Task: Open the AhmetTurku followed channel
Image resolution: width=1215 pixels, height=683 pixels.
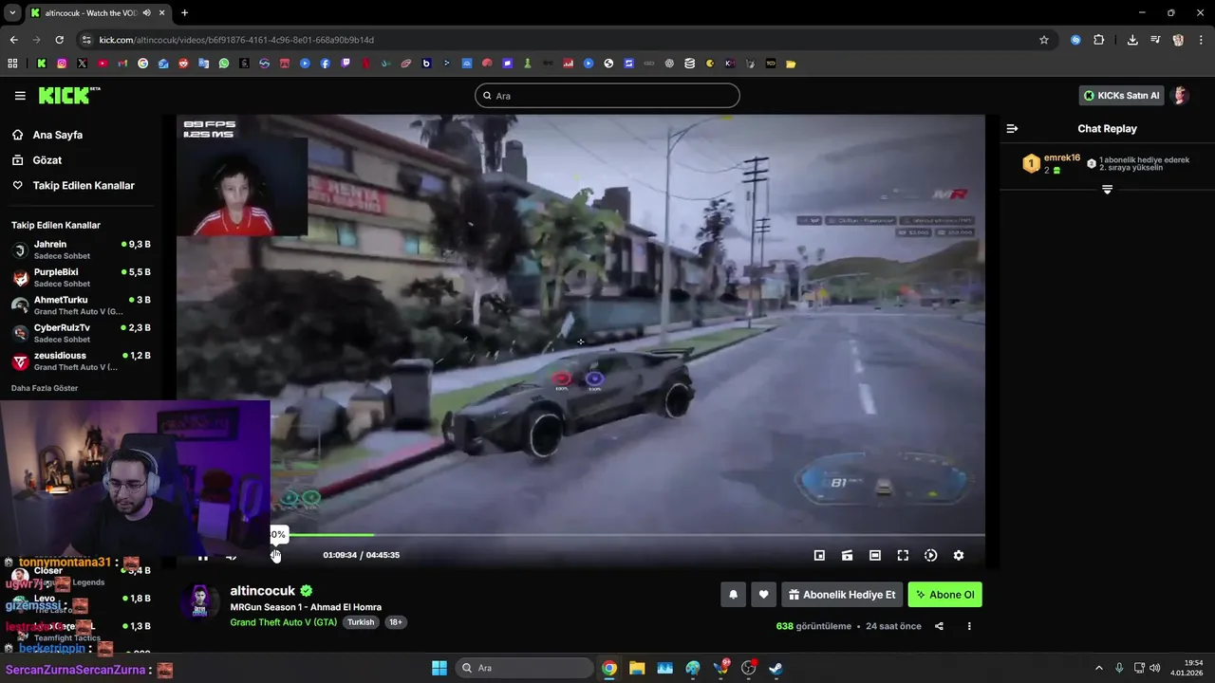Action: tap(81, 305)
